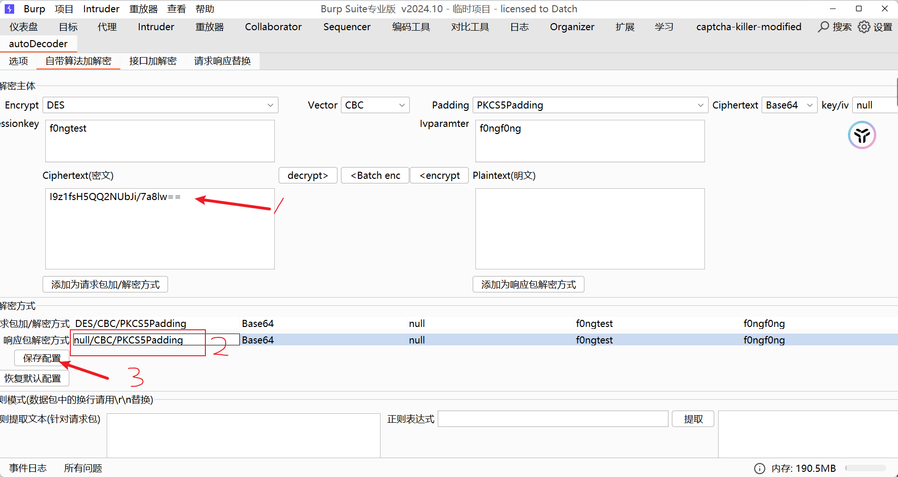Switch to the 编码工具 tab
Viewport: 898px width, 477px height.
[x=411, y=27]
